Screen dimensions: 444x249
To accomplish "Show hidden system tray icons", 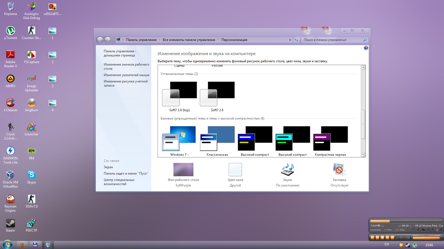I will pos(394,245).
